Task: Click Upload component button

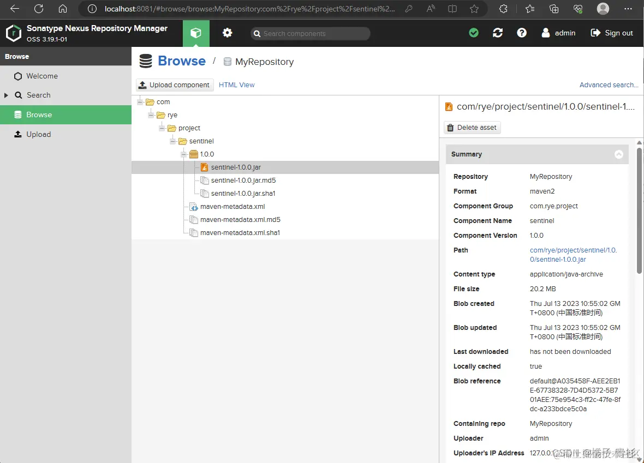Action: tap(175, 85)
